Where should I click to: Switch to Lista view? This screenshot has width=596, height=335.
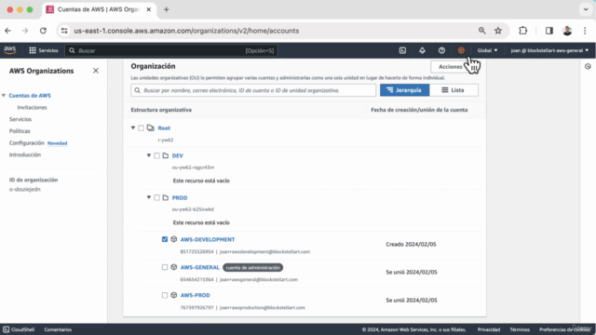pyautogui.click(x=454, y=90)
